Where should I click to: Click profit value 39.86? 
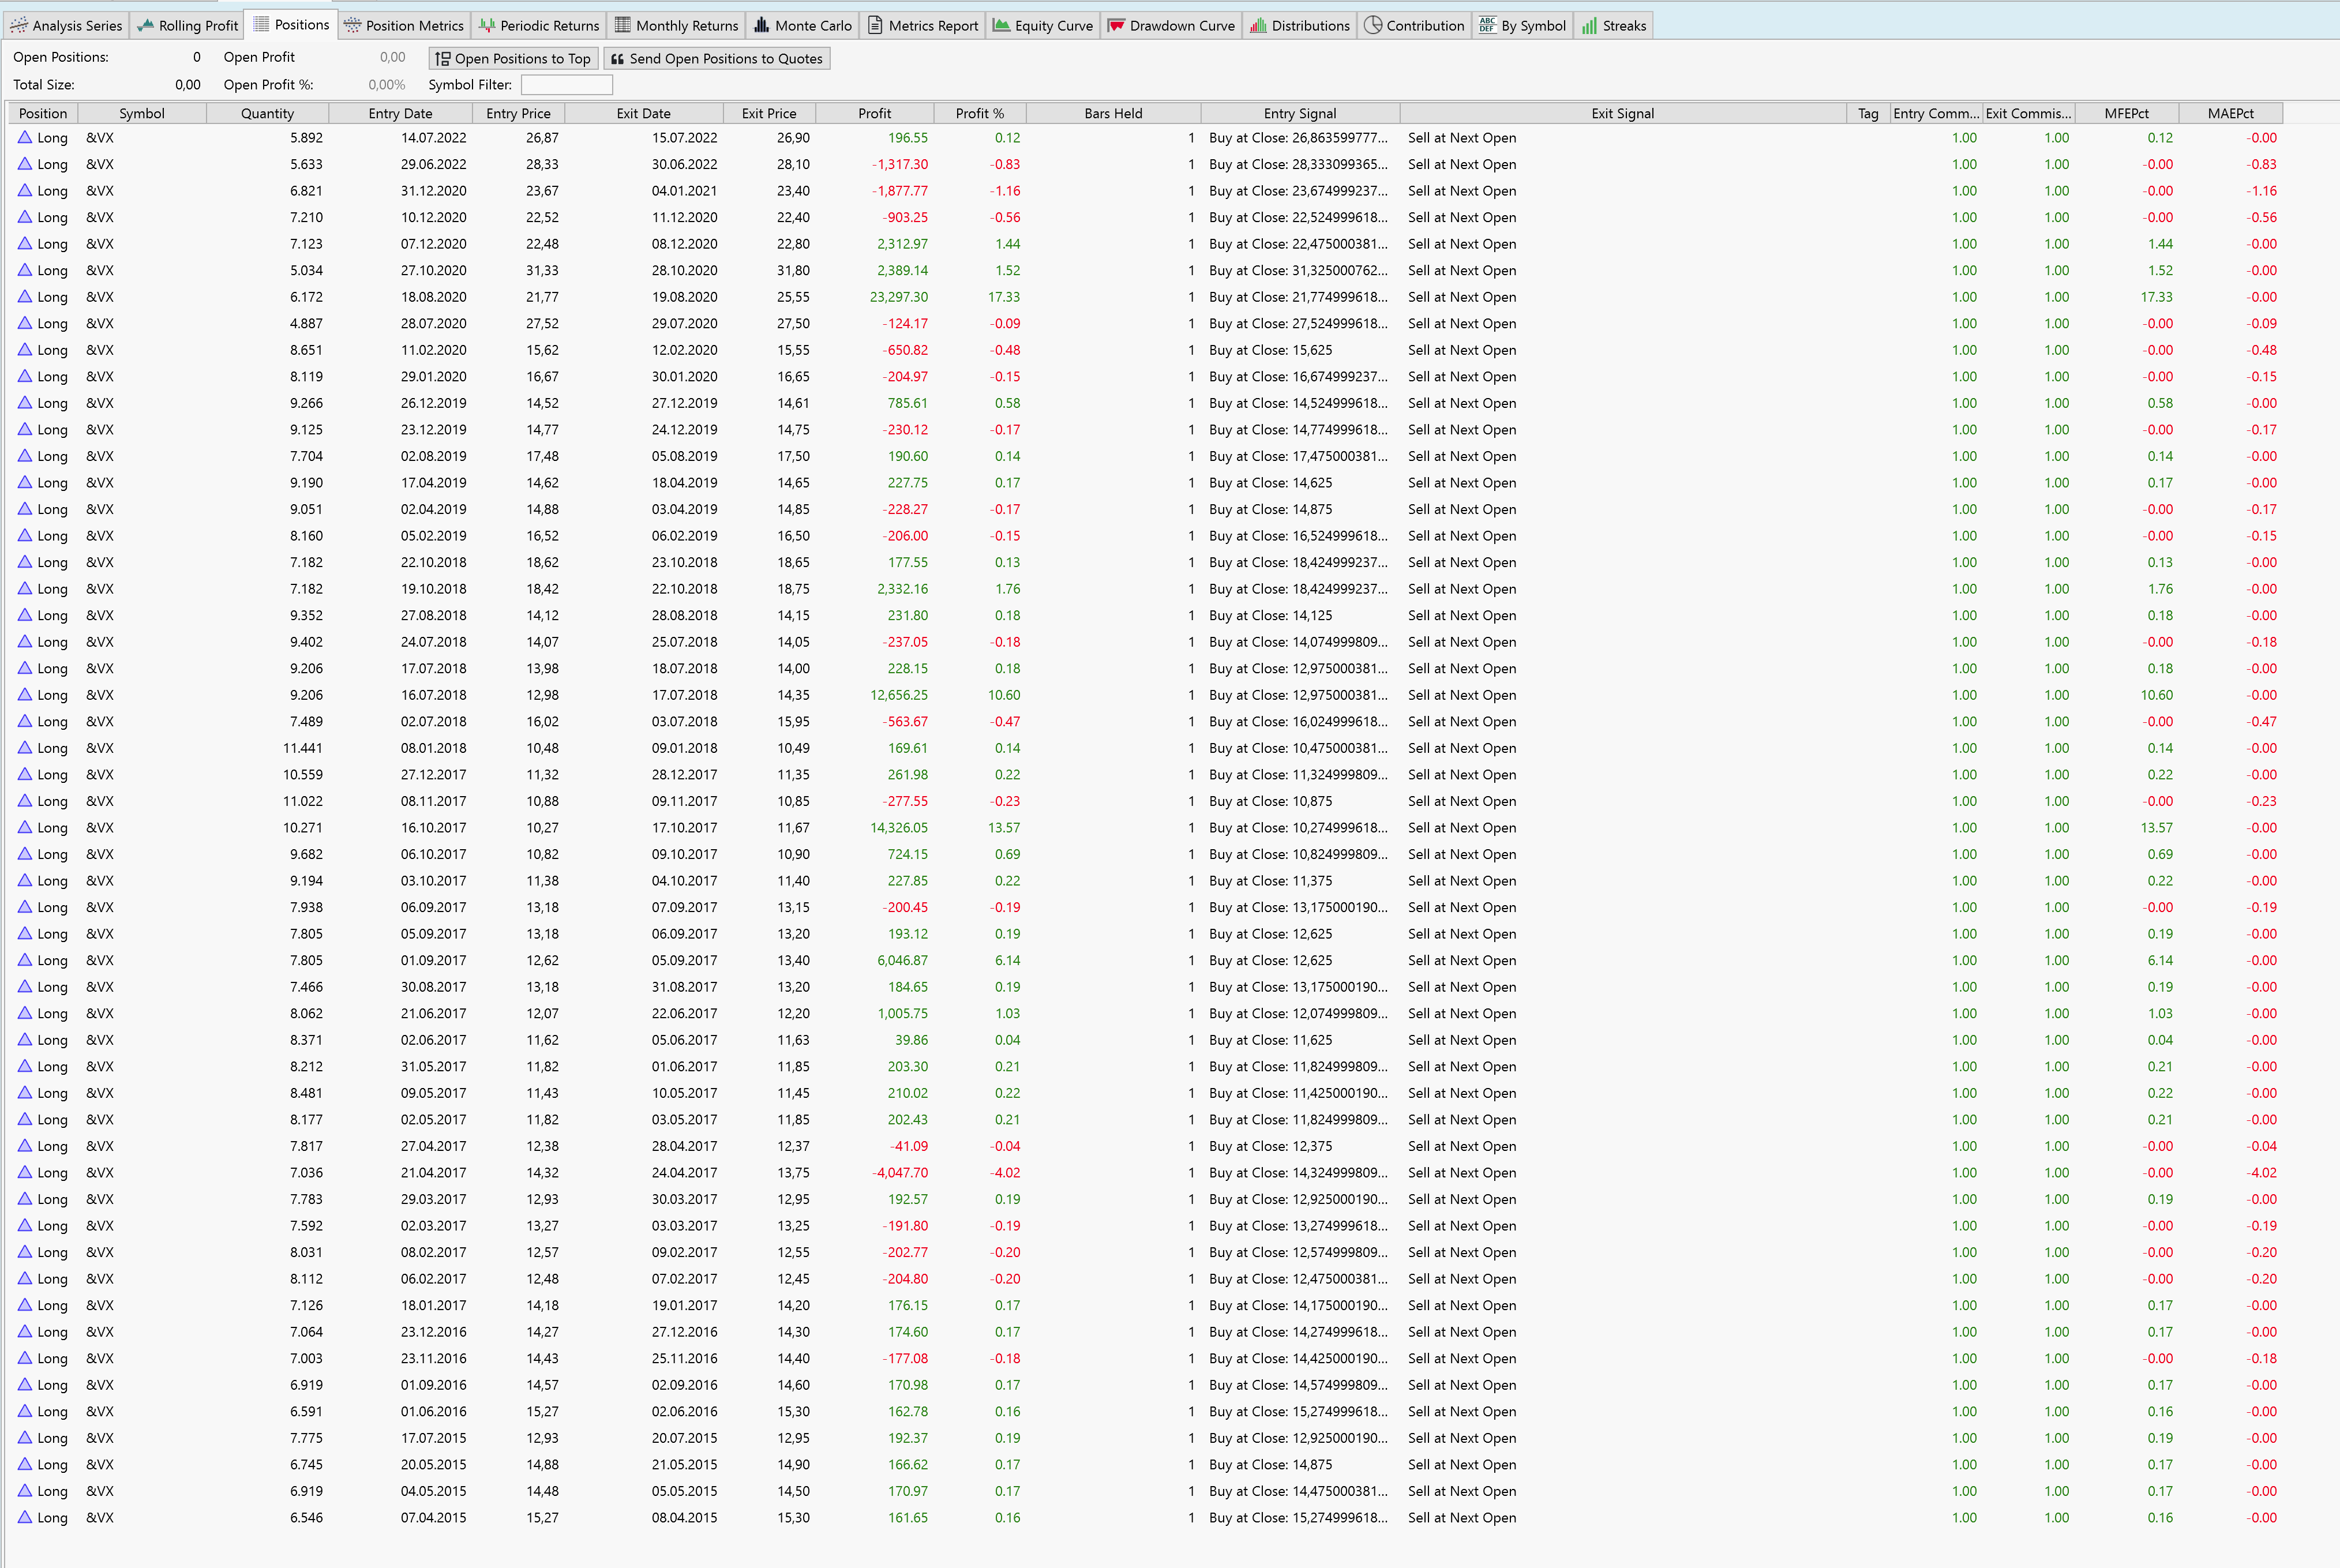(x=911, y=1040)
